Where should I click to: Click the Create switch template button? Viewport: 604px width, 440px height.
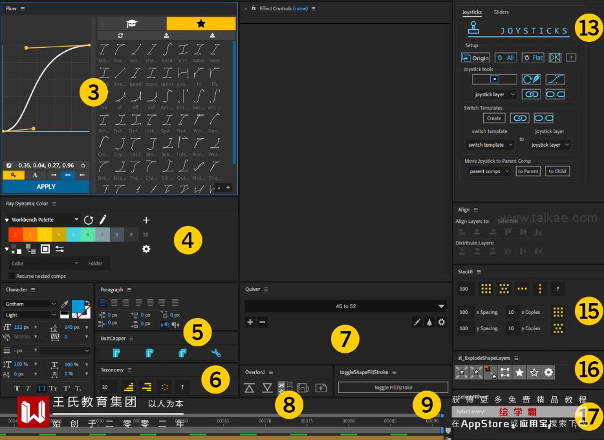coord(494,118)
